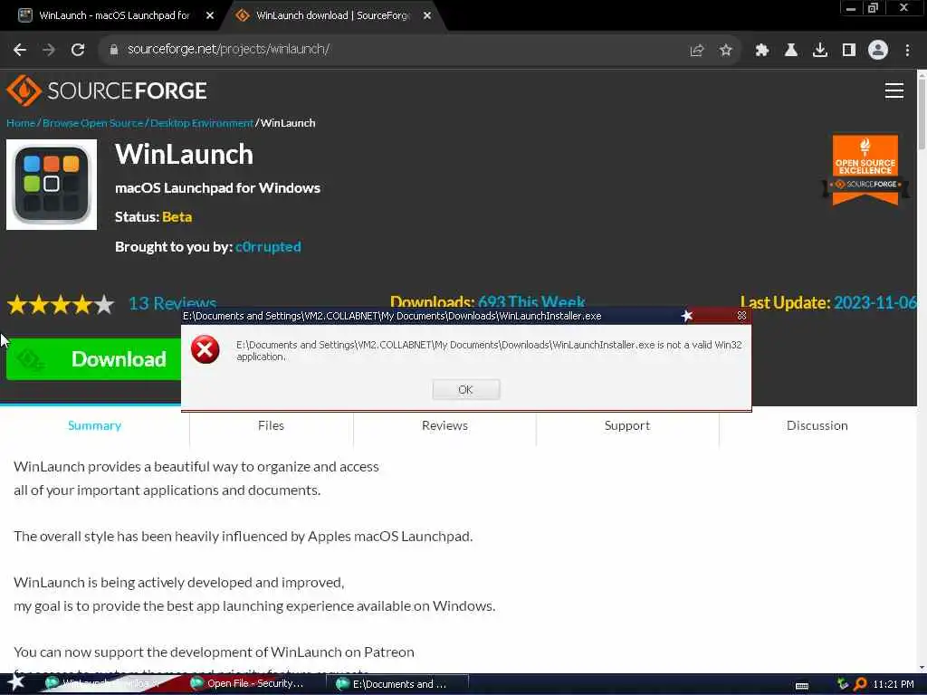This screenshot has width=927, height=695.
Task: Click OK in the error dialog
Action: (x=466, y=389)
